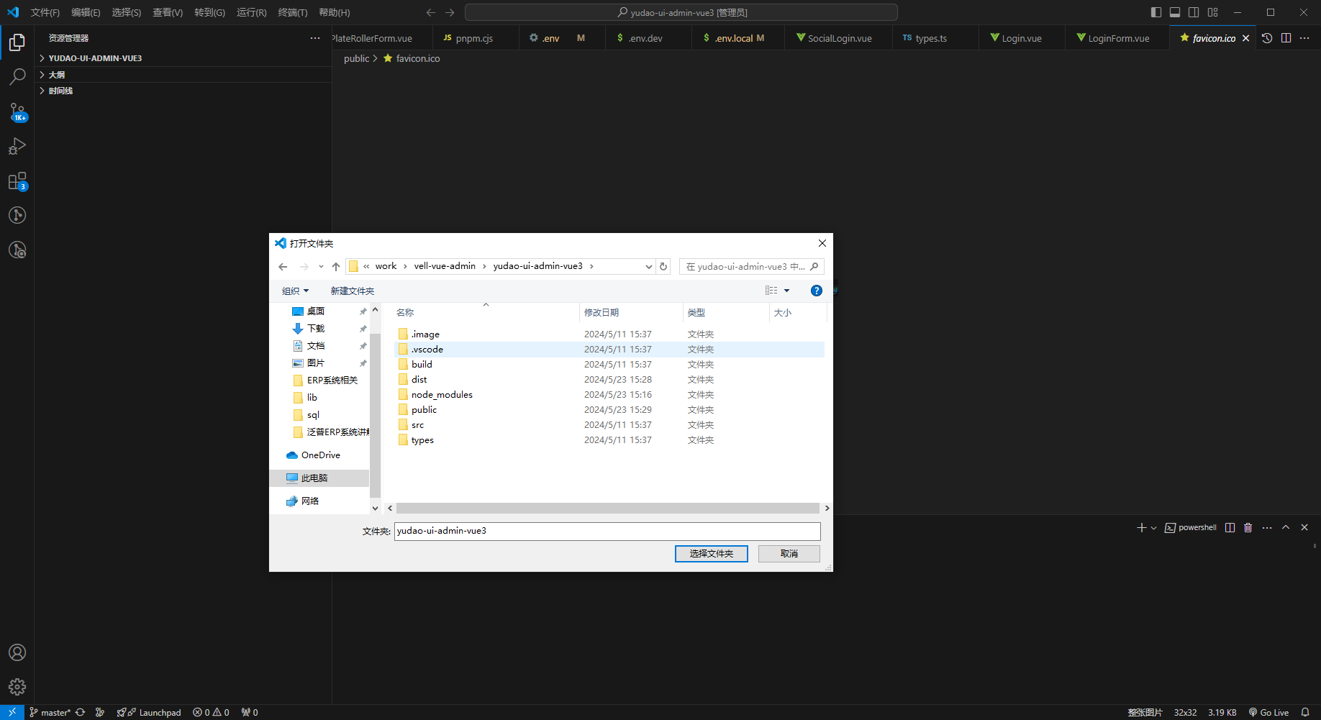This screenshot has height=720, width=1321.
Task: Open the editor timeline history icon
Action: [1267, 38]
